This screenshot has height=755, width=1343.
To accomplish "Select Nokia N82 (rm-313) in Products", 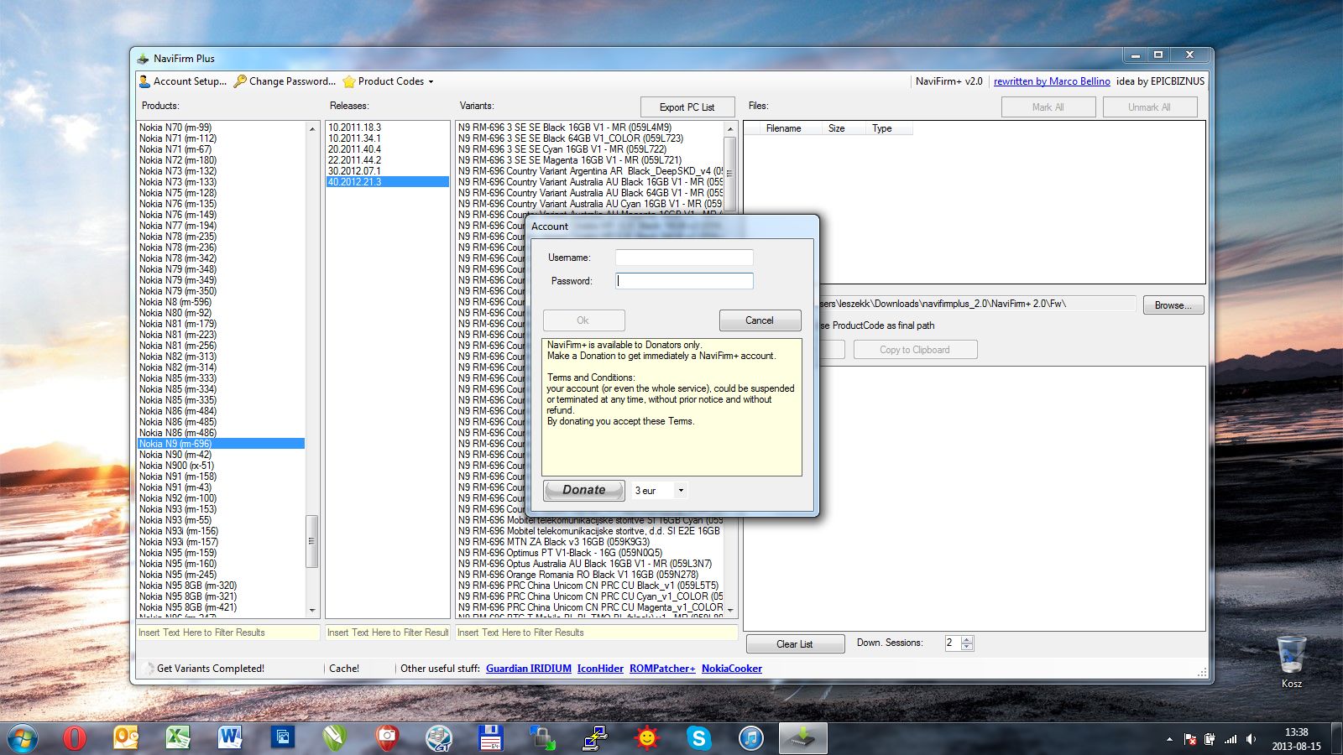I will 222,357.
